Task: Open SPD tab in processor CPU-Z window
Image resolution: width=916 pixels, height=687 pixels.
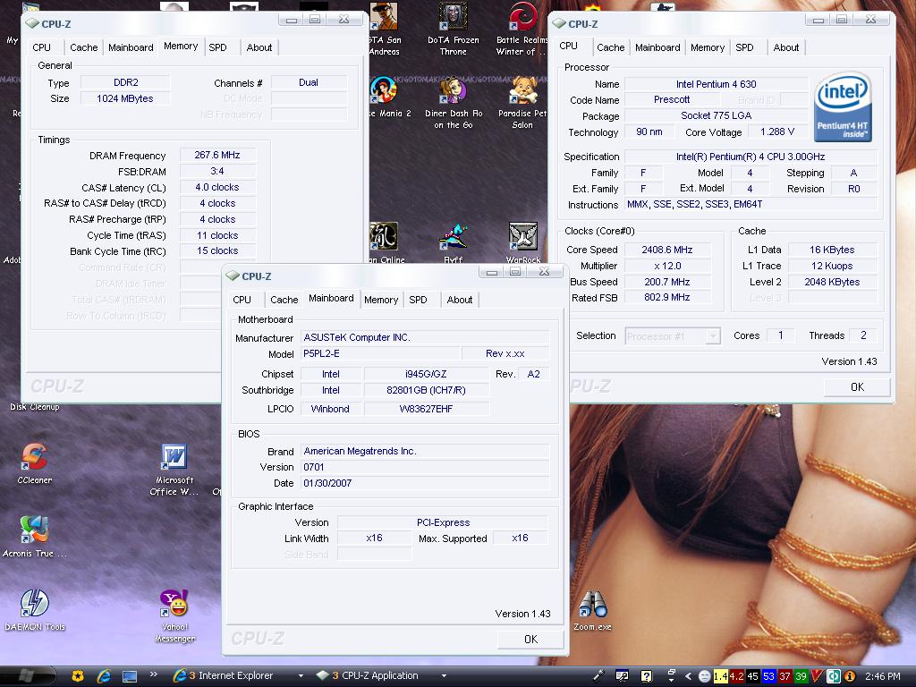Action: coord(744,47)
